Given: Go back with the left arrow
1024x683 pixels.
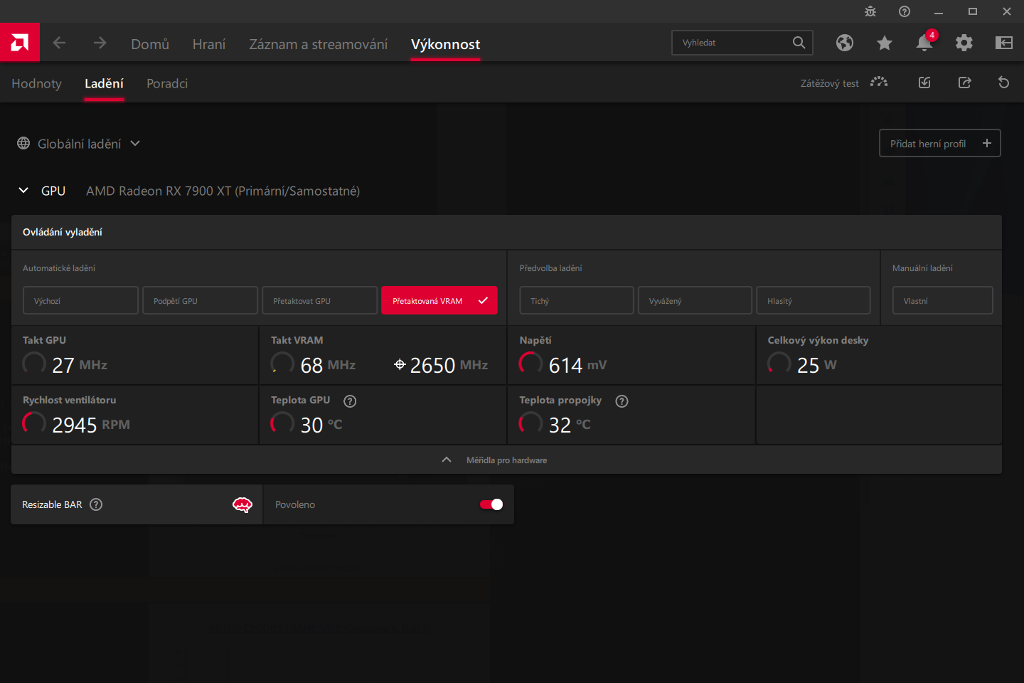Looking at the screenshot, I should click(x=59, y=43).
